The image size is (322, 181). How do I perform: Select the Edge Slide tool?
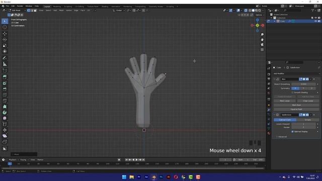coord(5,124)
